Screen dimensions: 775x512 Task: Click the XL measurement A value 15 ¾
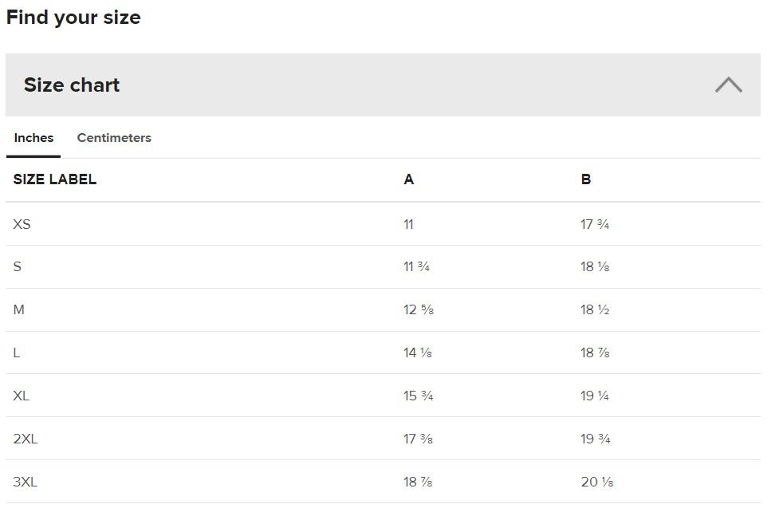tap(419, 396)
